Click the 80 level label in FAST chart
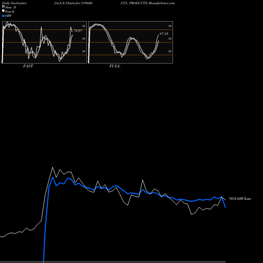 pyautogui.click(x=84, y=26)
